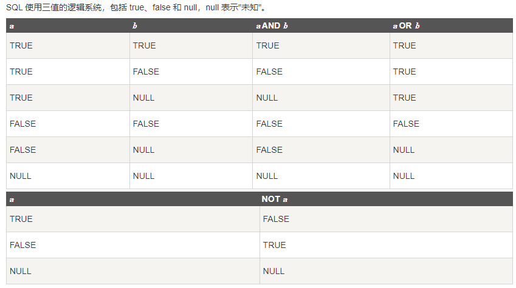
Task: Click the FALSE cell under "NOT a"
Action: point(276,219)
